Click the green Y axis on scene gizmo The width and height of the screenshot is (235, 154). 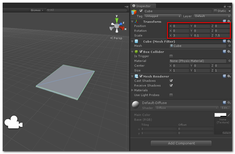pos(117,20)
